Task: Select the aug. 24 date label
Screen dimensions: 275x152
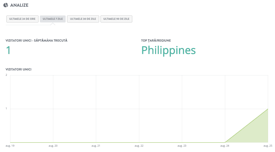Action: [225, 146]
